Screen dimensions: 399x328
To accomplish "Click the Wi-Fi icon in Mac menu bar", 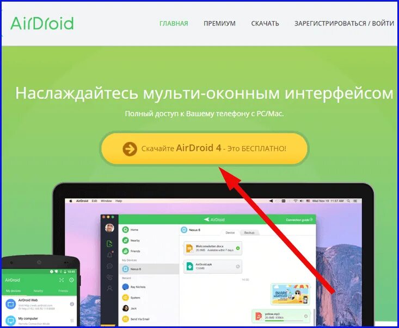I will pos(296,201).
